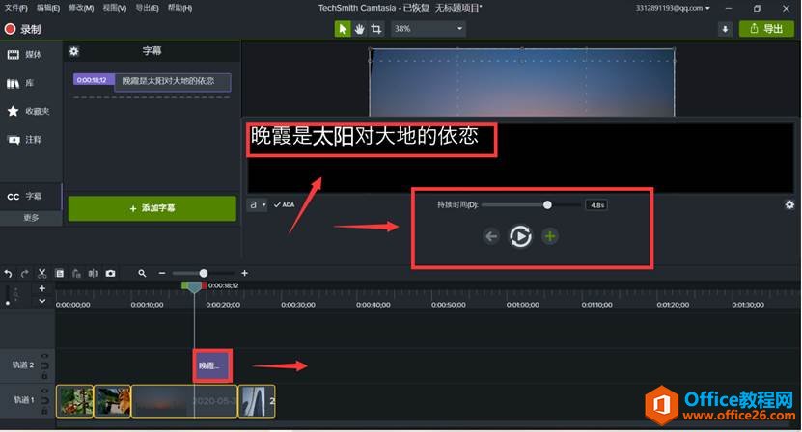The height and width of the screenshot is (432, 802).
Task: Open the 帮助(H) menu
Action: [180, 8]
